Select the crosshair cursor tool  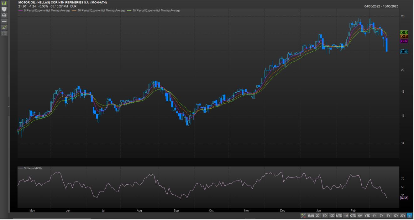4,15
